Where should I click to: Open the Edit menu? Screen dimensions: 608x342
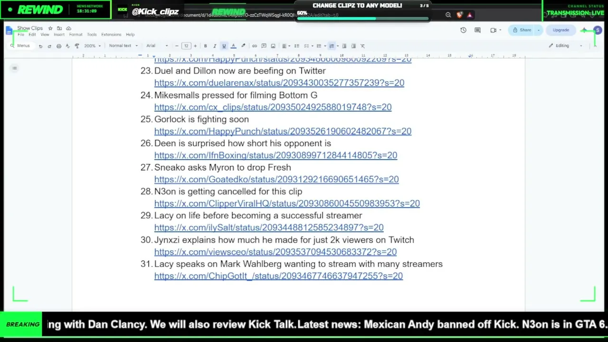pos(32,35)
